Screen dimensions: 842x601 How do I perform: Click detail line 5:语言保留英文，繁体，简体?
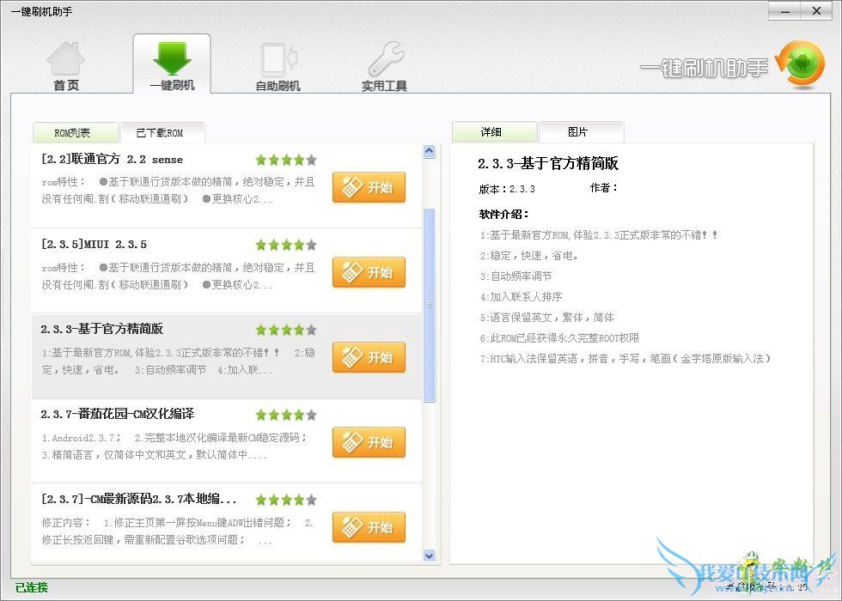pos(546,317)
